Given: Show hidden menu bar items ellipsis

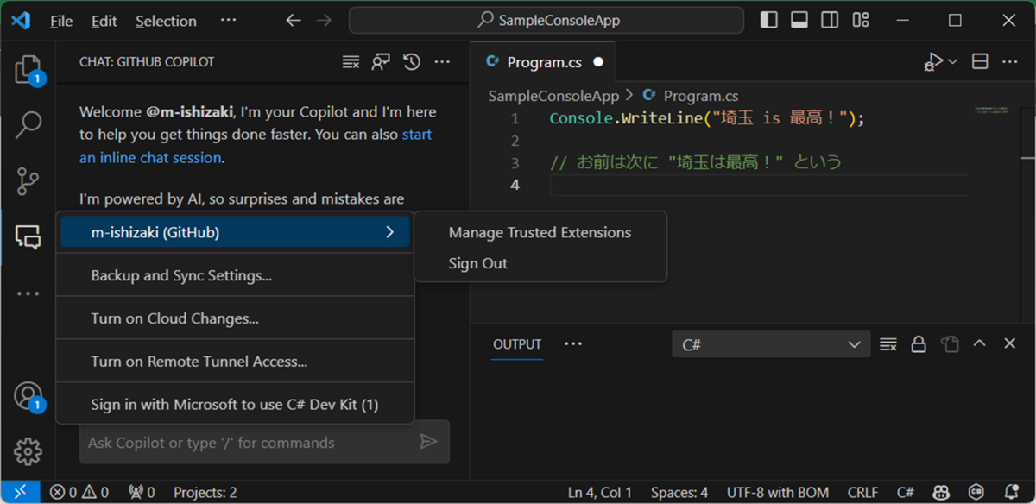Looking at the screenshot, I should tap(228, 19).
